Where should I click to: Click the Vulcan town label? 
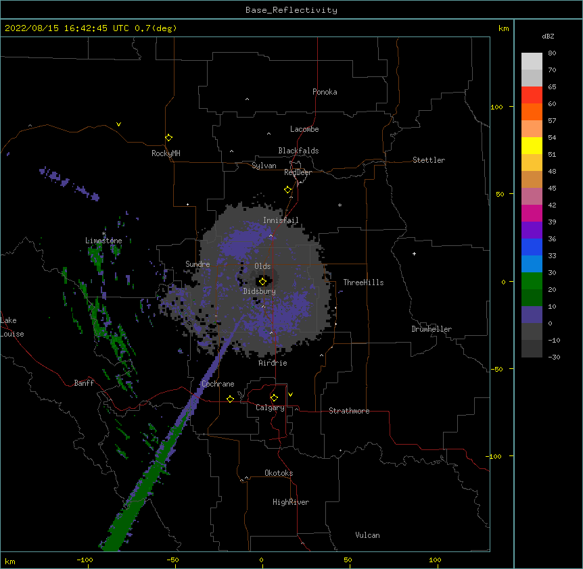point(367,535)
